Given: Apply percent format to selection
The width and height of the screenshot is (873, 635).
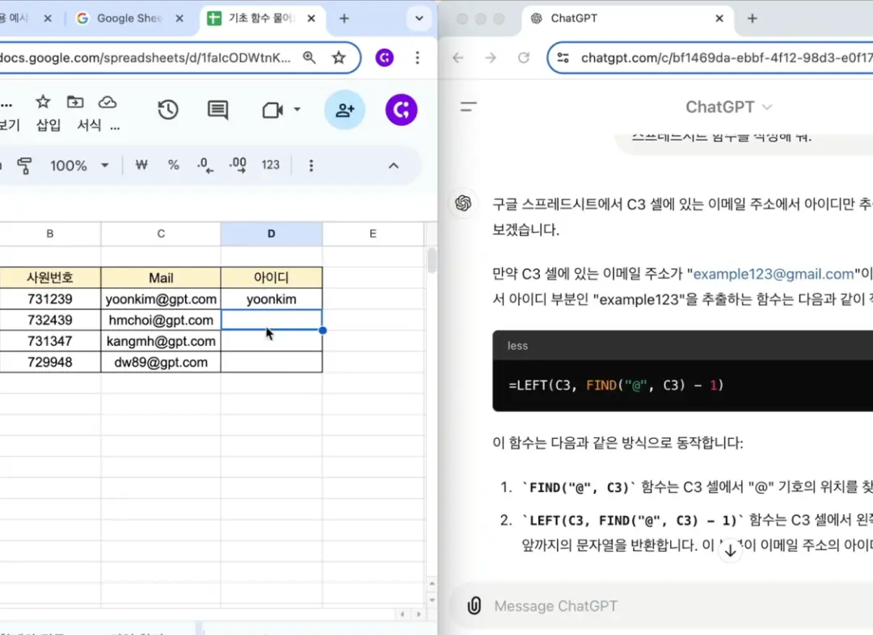Looking at the screenshot, I should [x=173, y=165].
